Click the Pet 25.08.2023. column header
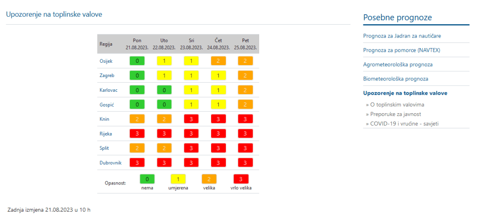This screenshot has height=224, width=487. click(x=245, y=44)
